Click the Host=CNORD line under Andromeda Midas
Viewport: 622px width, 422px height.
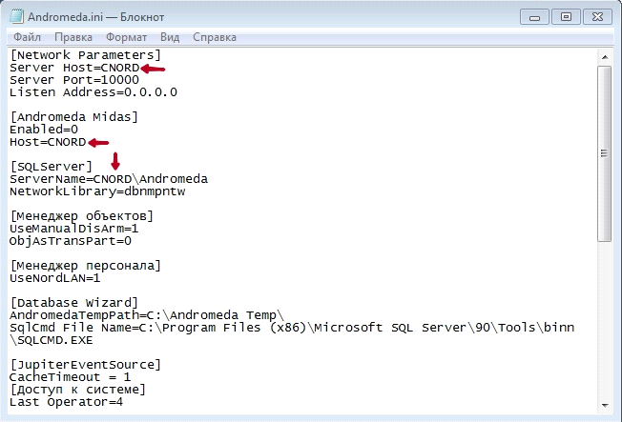[48, 142]
